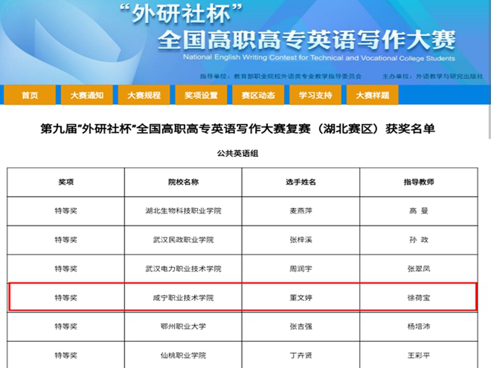Open the 学习支持 tab

pos(315,95)
